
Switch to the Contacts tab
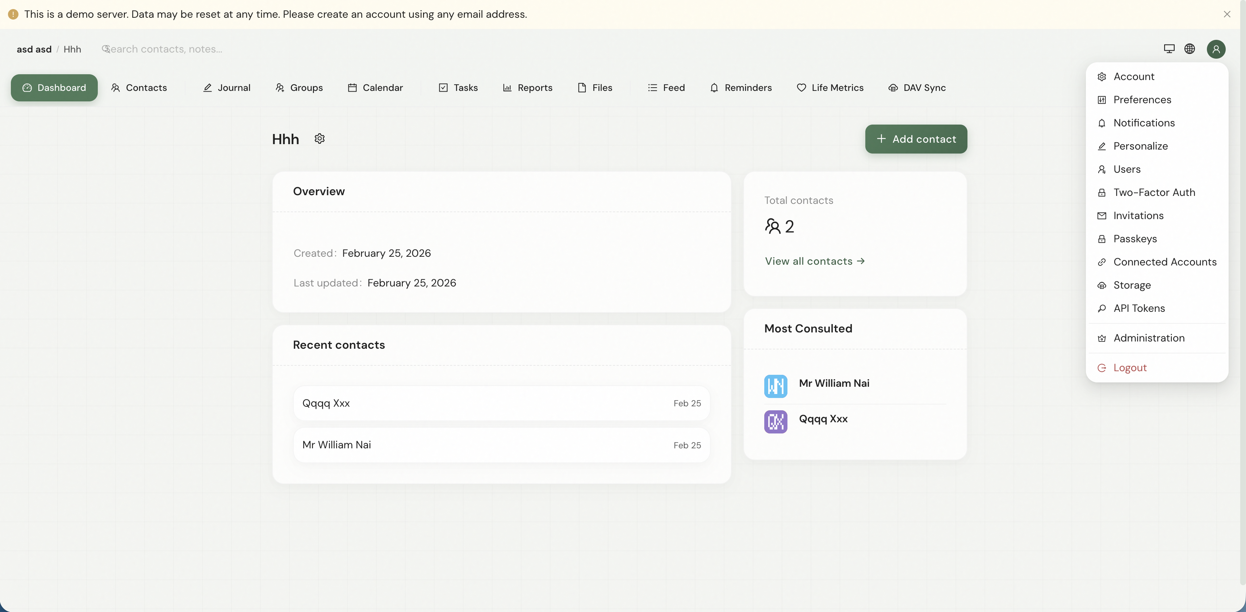click(140, 88)
